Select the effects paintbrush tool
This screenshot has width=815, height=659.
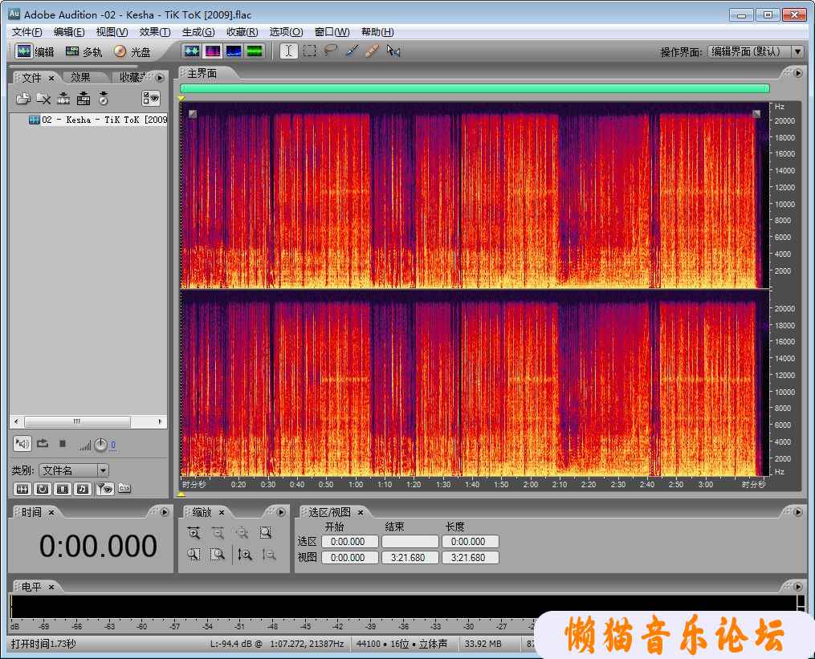coord(352,51)
